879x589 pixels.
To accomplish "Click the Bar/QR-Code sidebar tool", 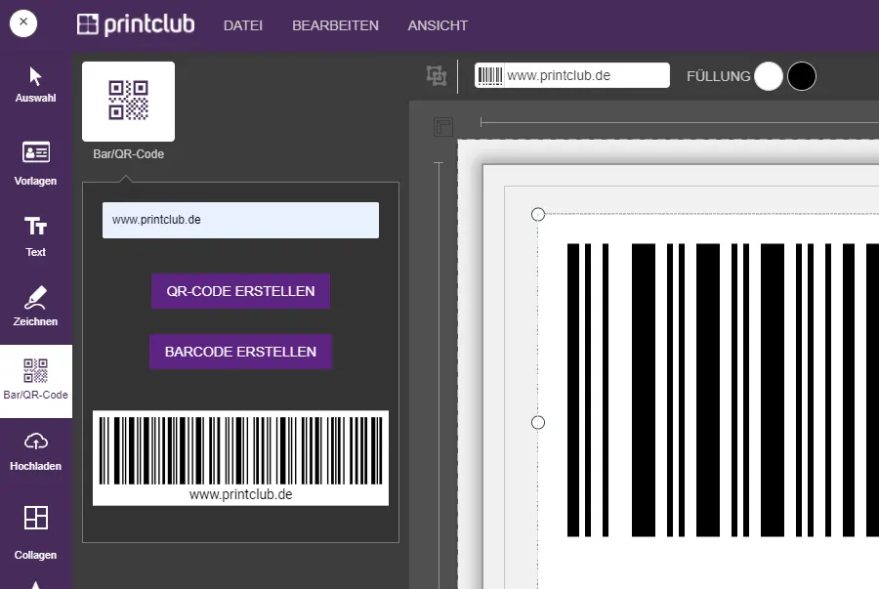I will point(36,380).
